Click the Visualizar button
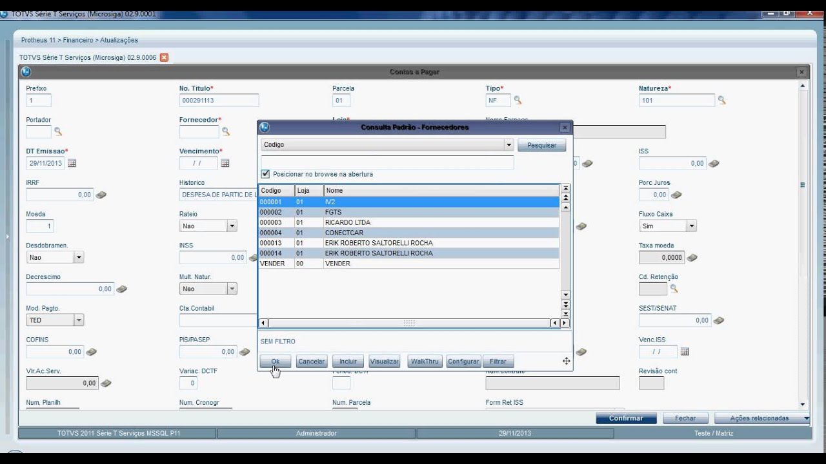The width and height of the screenshot is (826, 464). tap(385, 362)
